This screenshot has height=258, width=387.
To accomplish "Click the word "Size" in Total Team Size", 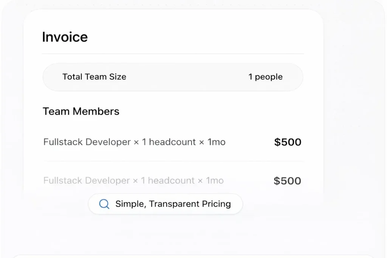I will 118,77.
